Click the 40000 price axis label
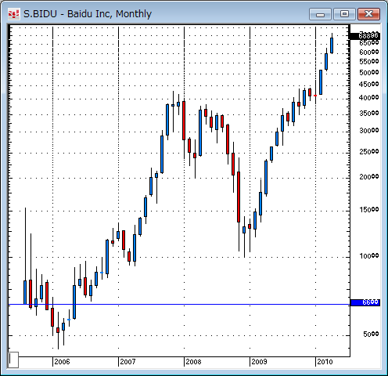388x376 pixels. click(369, 98)
